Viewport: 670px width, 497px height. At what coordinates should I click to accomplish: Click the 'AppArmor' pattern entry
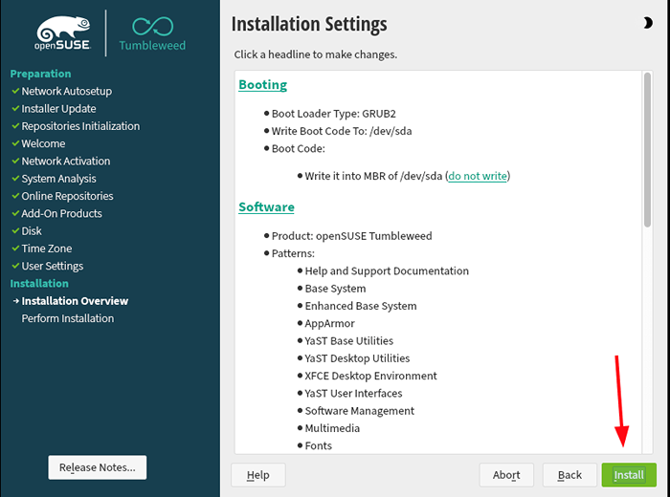point(329,323)
